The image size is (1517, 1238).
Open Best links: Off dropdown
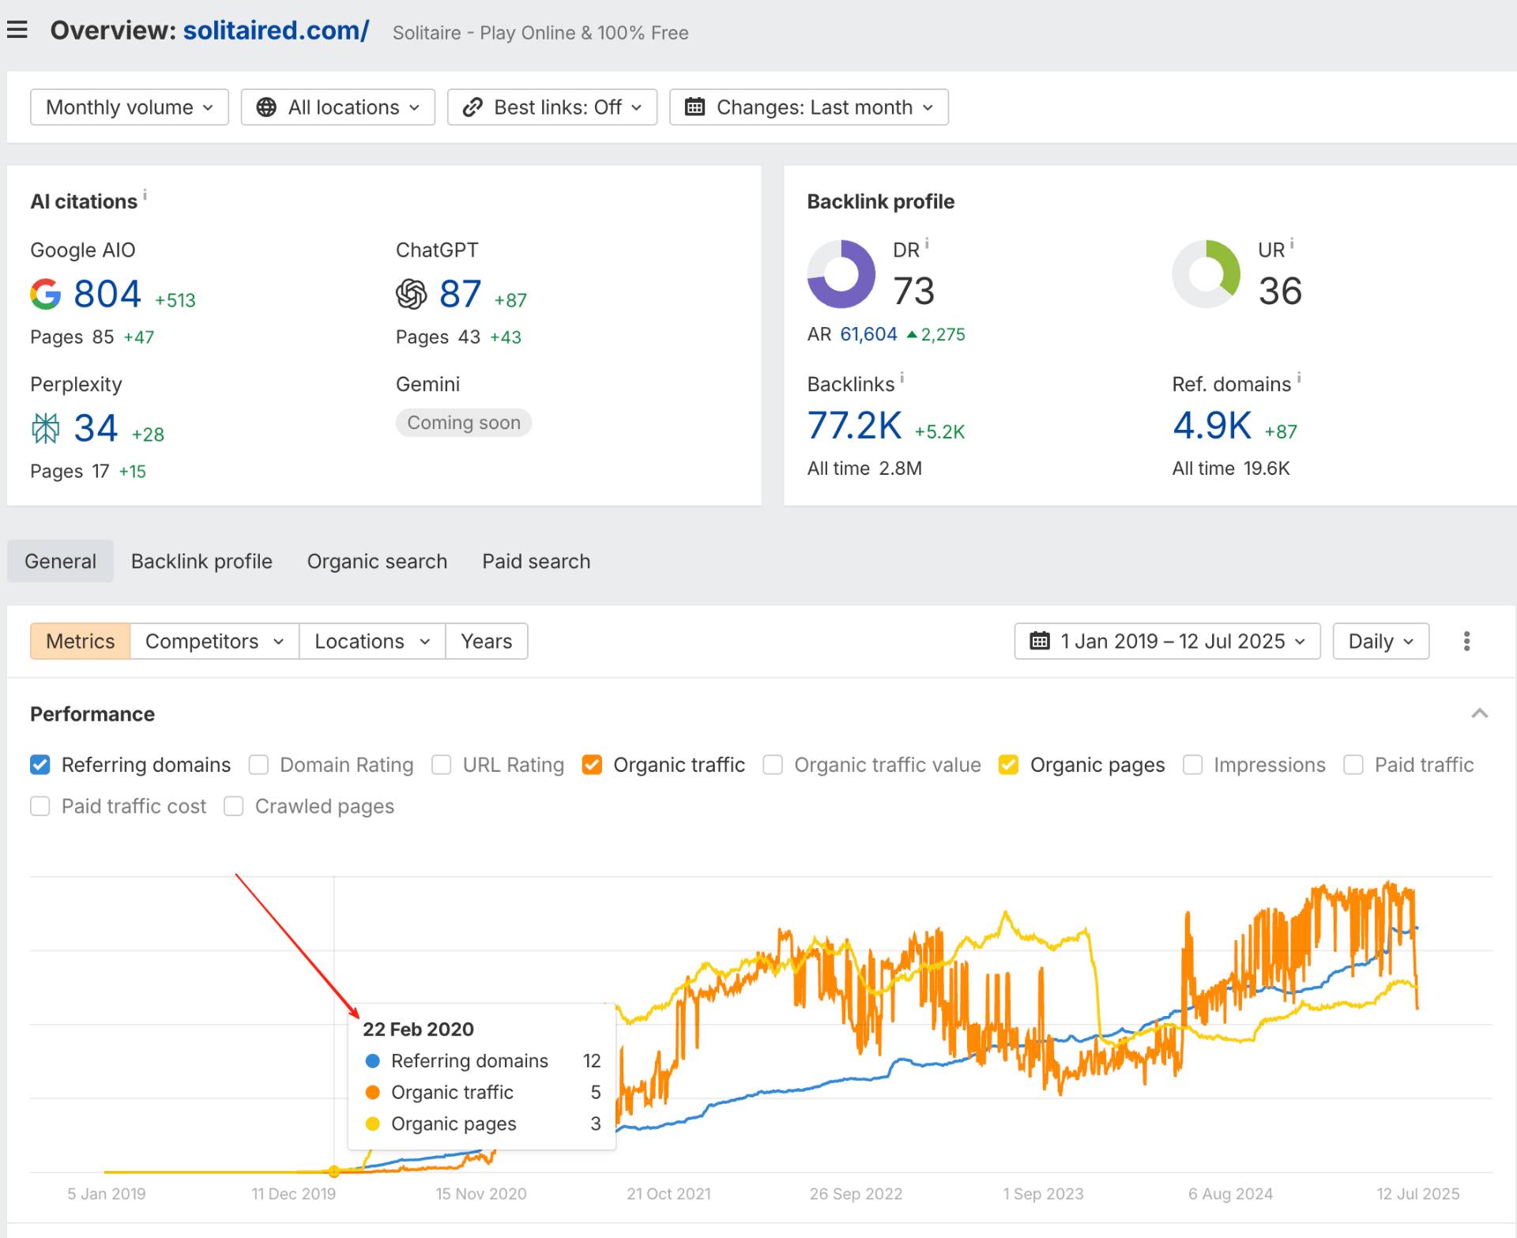552,107
